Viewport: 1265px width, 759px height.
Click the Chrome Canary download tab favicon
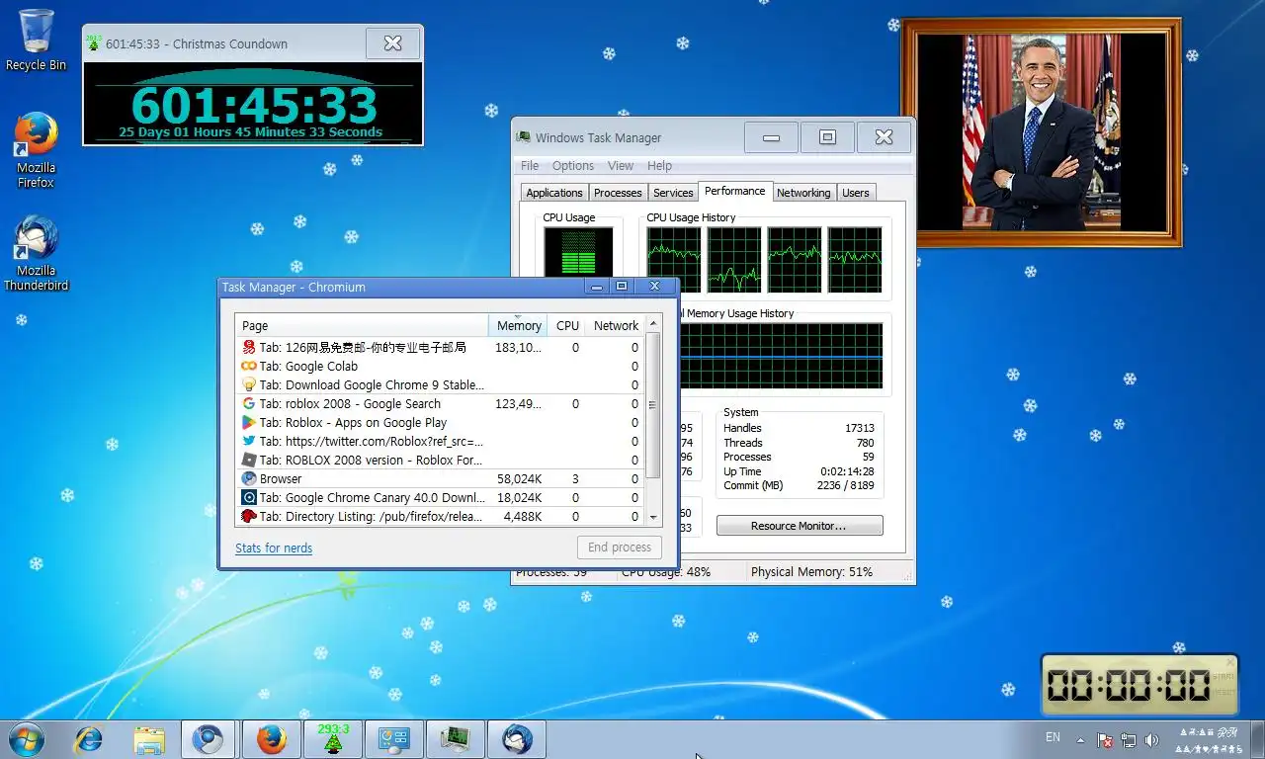pos(249,498)
